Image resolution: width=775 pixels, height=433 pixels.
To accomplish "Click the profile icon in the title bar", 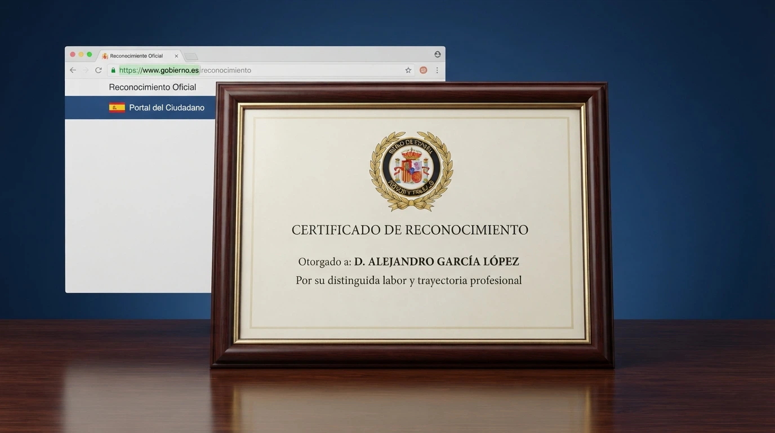I will (438, 55).
